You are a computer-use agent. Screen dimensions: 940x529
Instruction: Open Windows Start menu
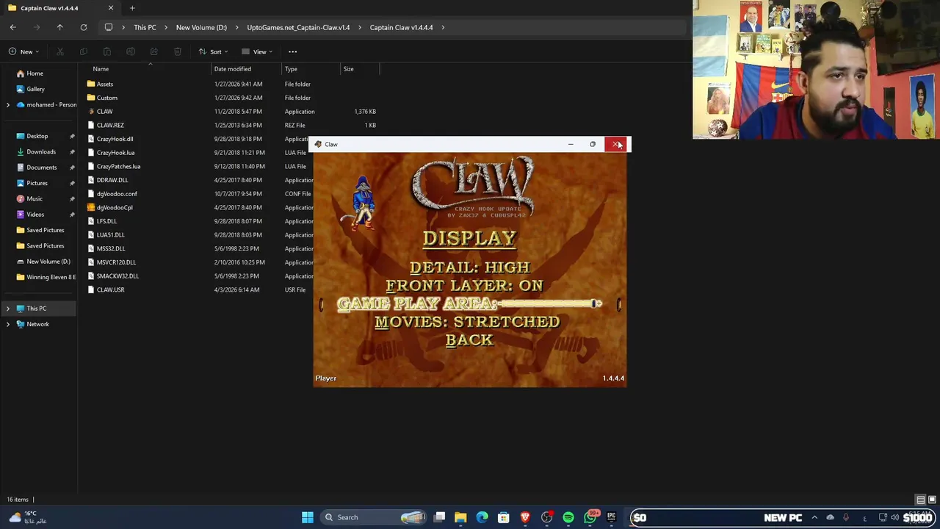click(308, 517)
